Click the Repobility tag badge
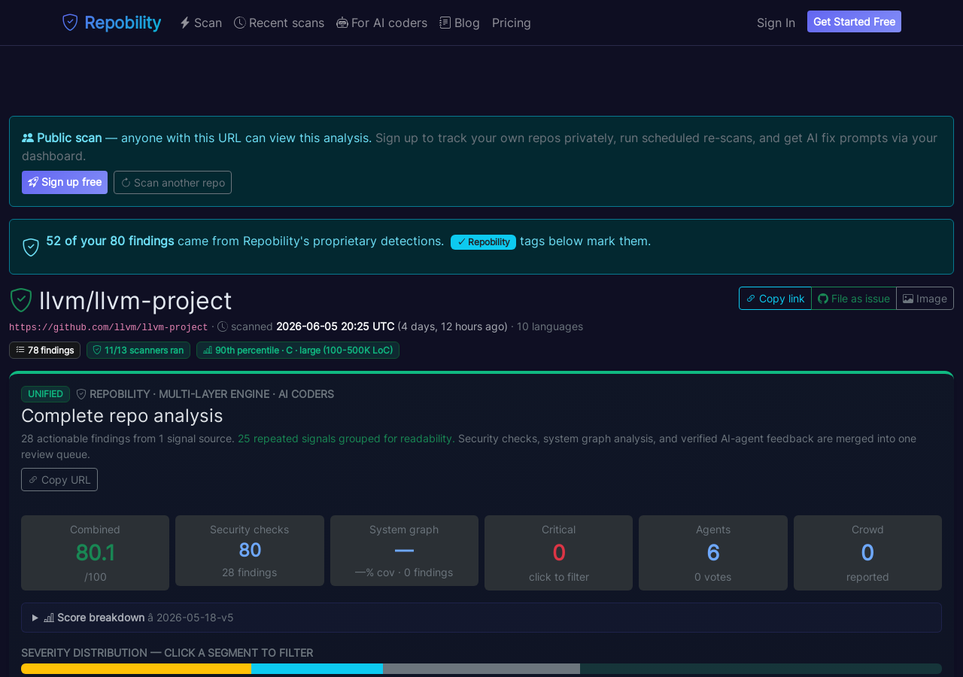This screenshot has width=963, height=677. [483, 241]
